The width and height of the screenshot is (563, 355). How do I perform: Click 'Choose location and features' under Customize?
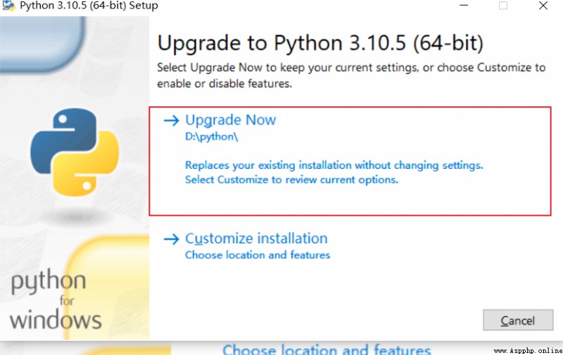click(258, 255)
